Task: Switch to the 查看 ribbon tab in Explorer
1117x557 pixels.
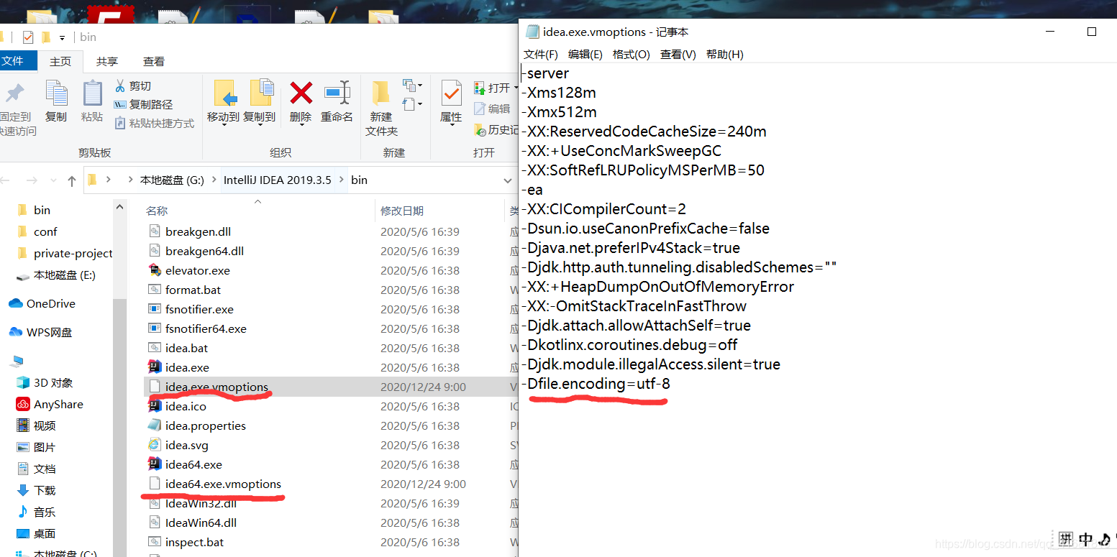Action: [x=153, y=62]
